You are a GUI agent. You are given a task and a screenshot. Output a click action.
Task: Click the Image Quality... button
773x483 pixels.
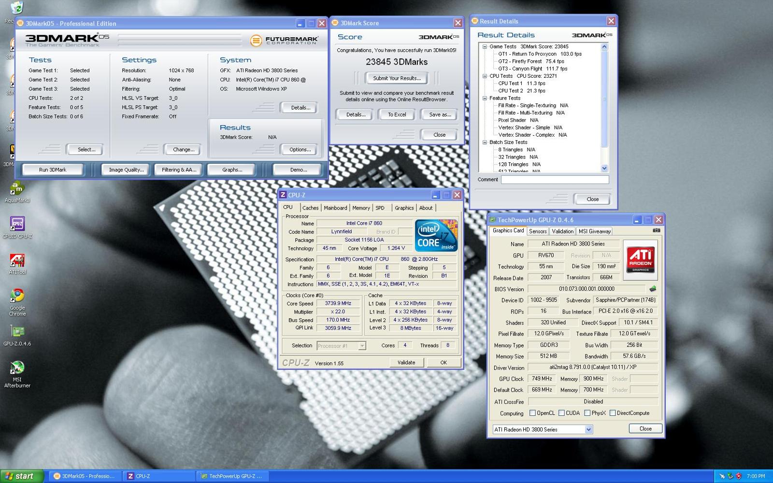[x=126, y=170]
